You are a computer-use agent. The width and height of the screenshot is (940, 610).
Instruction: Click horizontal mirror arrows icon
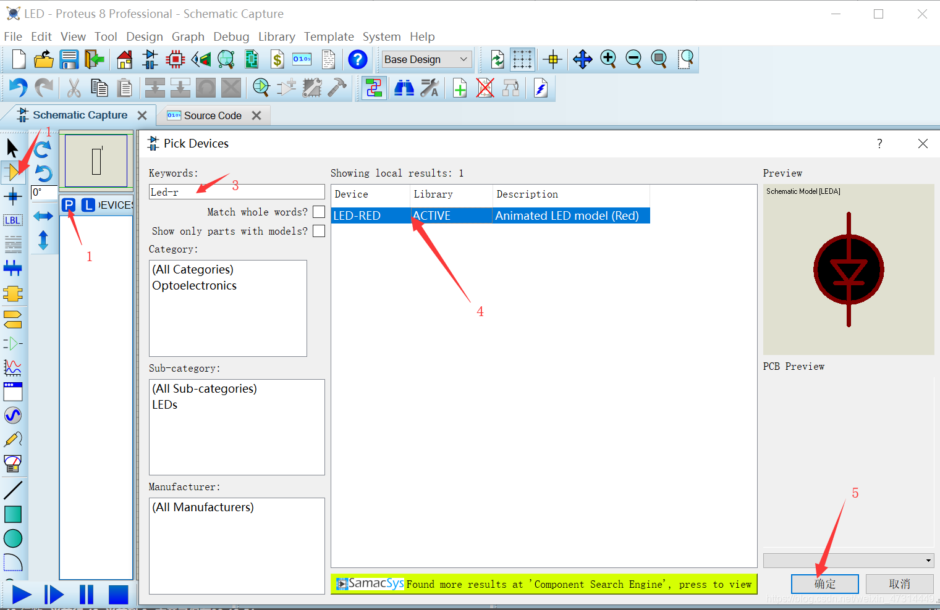(x=43, y=215)
